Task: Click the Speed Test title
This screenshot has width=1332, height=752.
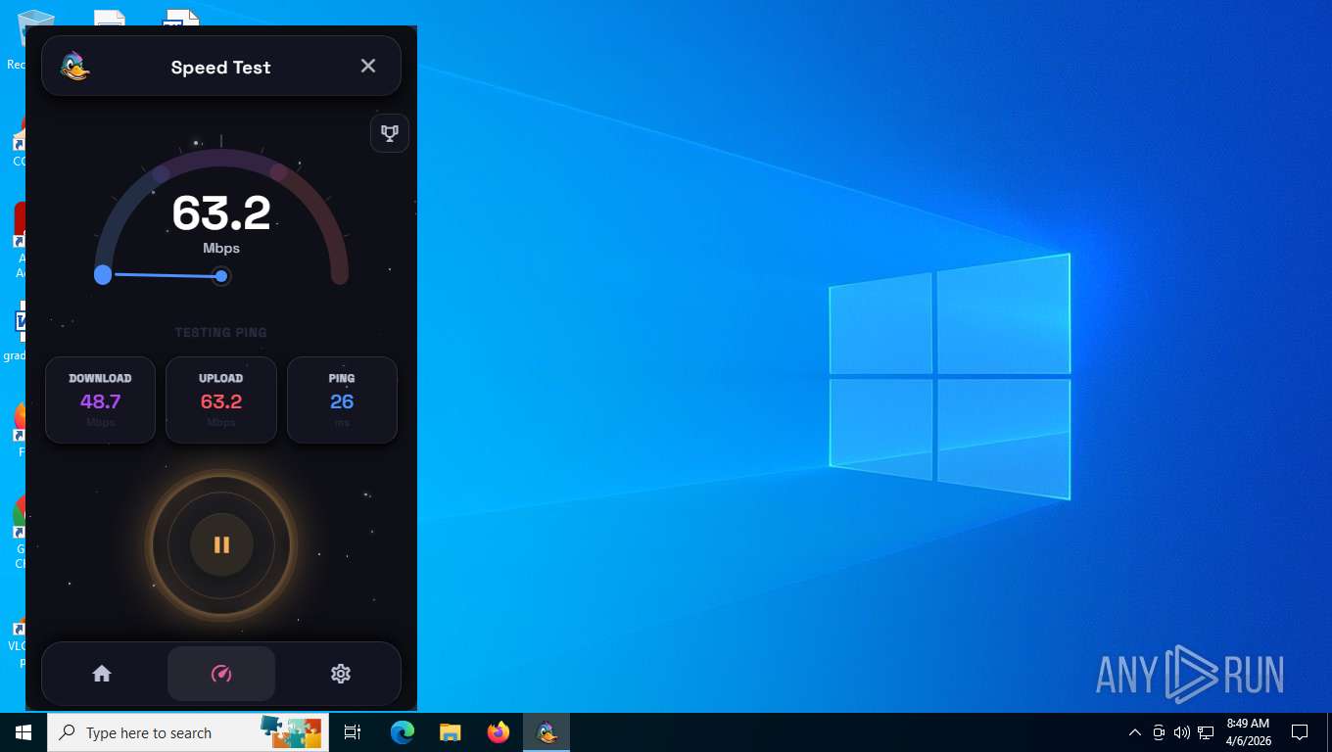Action: (x=220, y=68)
